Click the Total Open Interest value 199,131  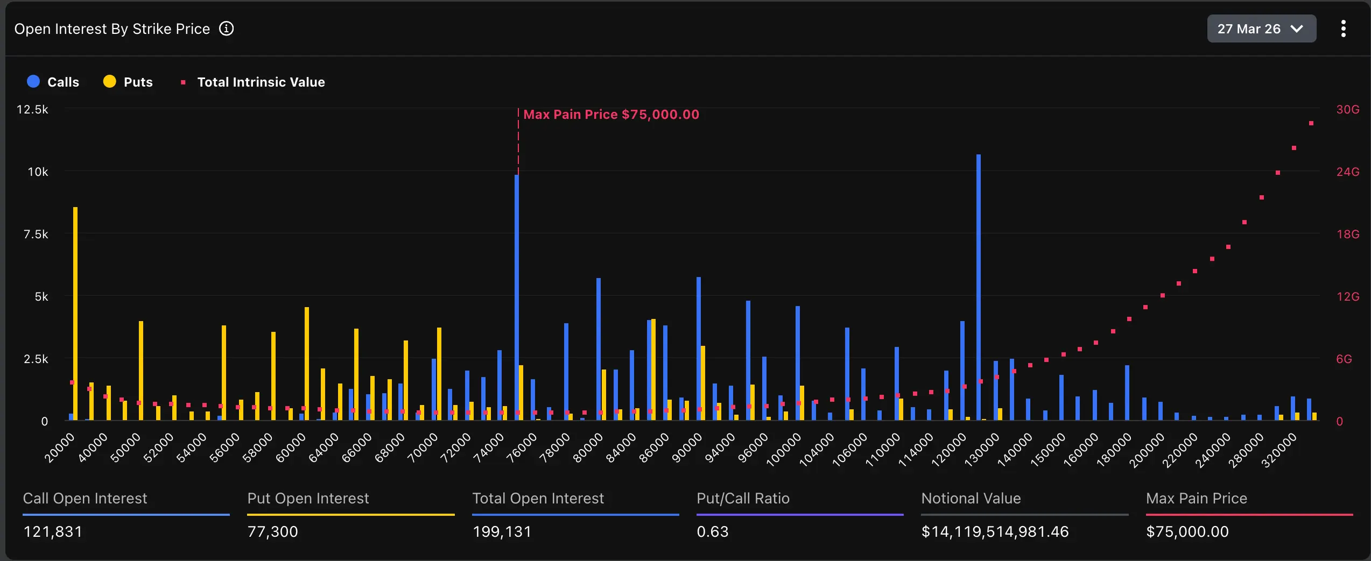click(502, 531)
